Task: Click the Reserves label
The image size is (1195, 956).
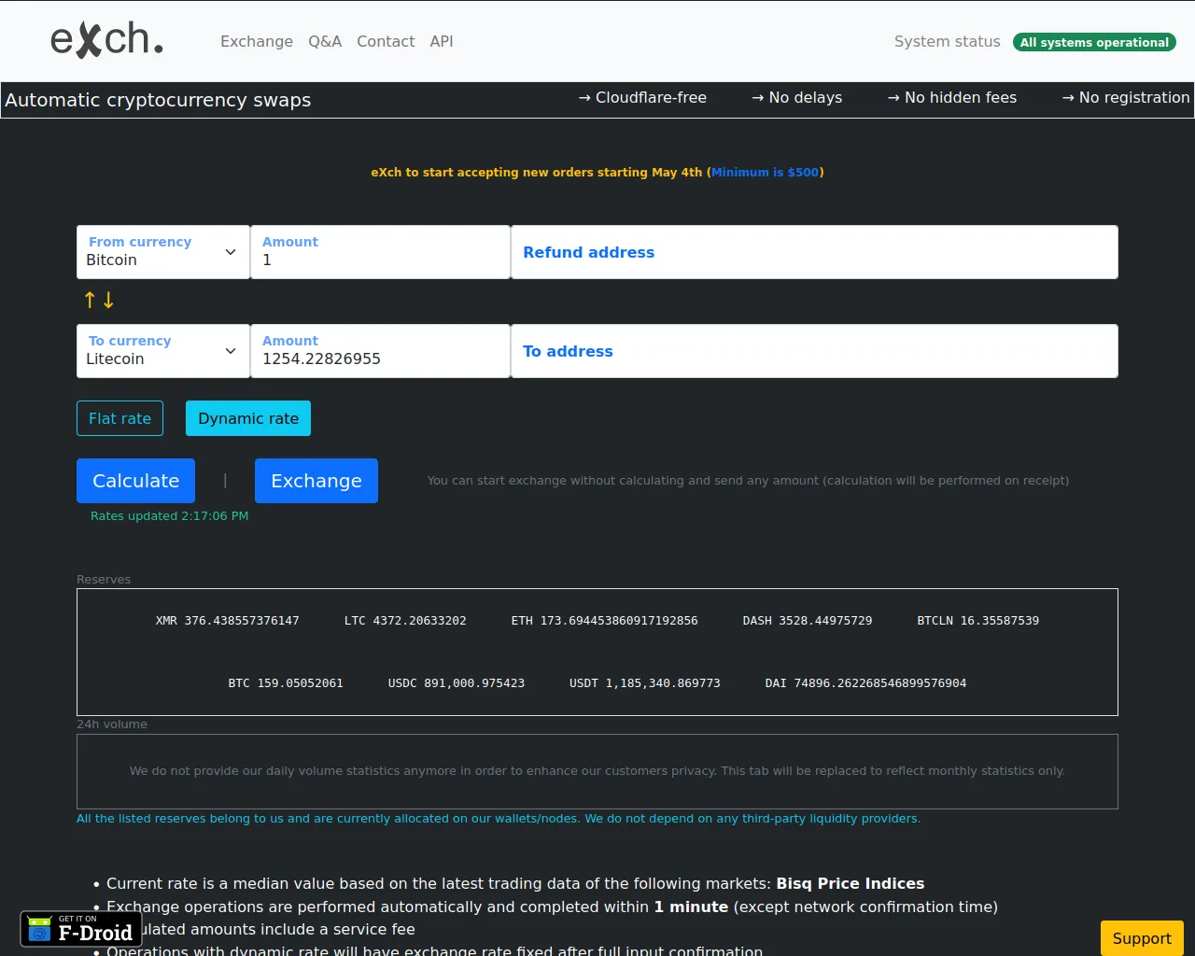Action: coord(104,579)
